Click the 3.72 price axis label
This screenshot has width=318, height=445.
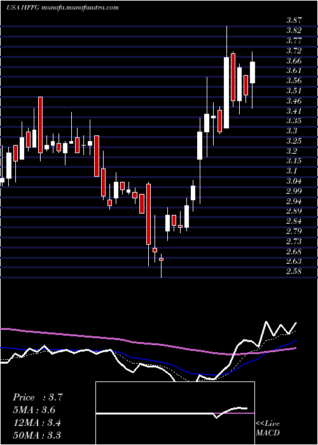(294, 51)
